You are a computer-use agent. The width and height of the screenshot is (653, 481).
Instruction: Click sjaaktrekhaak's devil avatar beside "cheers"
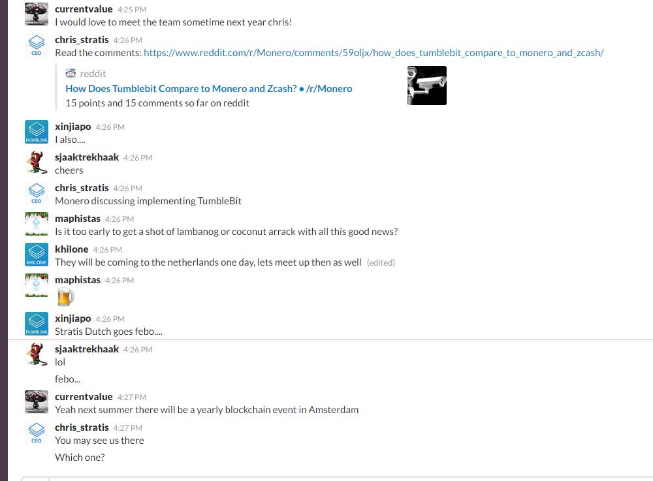coord(36,163)
